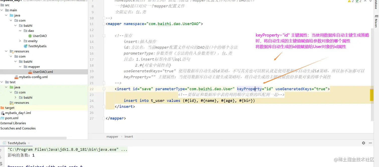Click the insert into t_user SQL statement
Image resolution: width=379 pixels, height=167 pixels.
point(189,101)
